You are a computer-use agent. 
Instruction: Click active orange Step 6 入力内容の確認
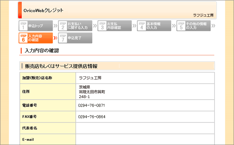tap(36, 38)
